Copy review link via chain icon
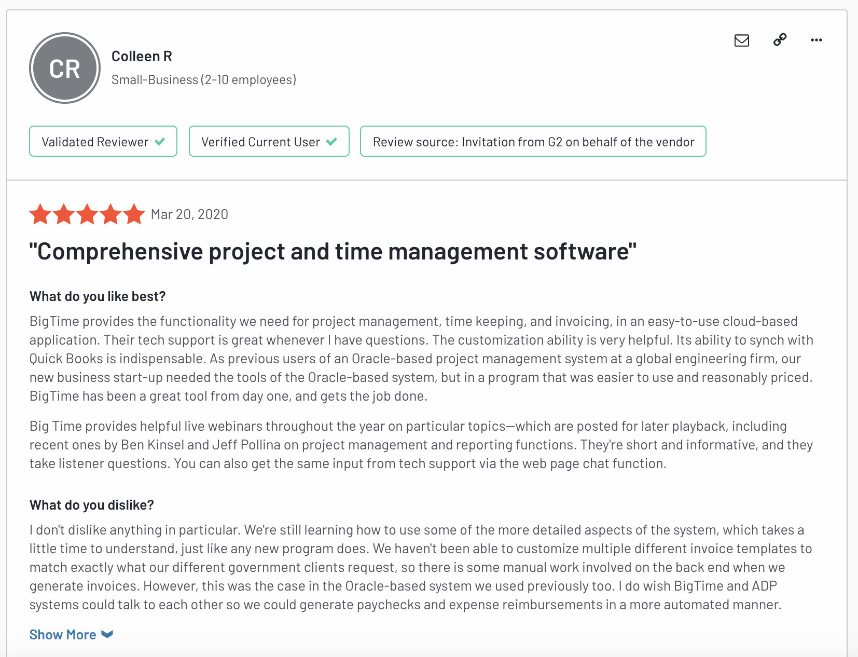 tap(780, 40)
